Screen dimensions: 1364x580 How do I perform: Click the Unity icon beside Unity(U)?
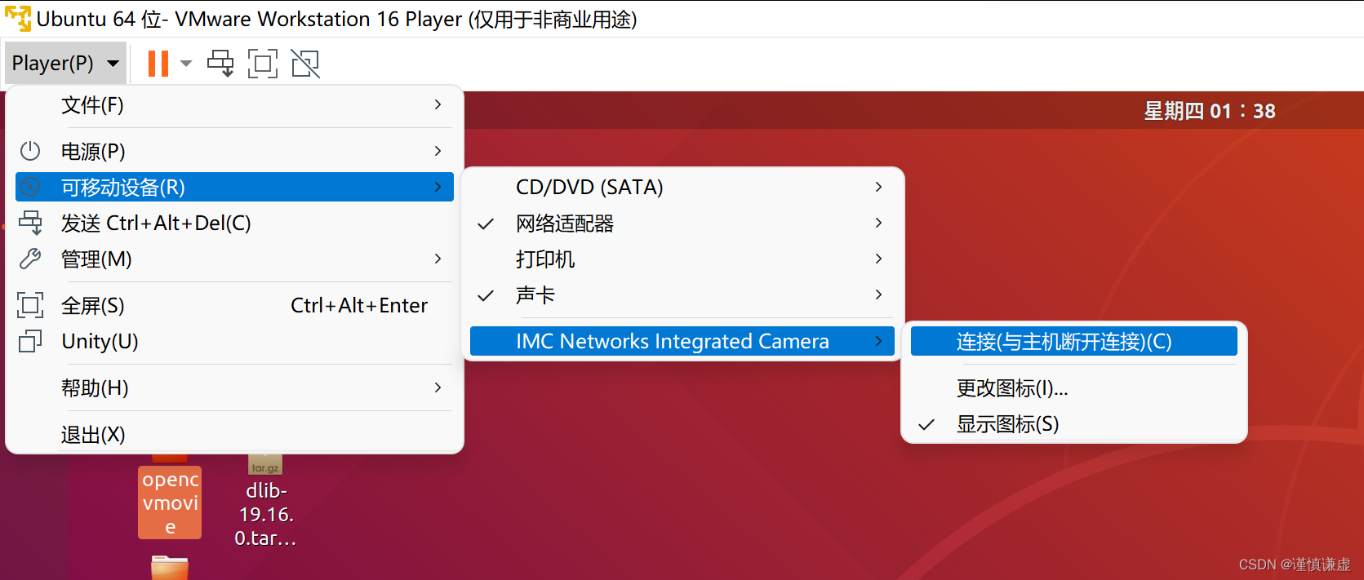30,341
